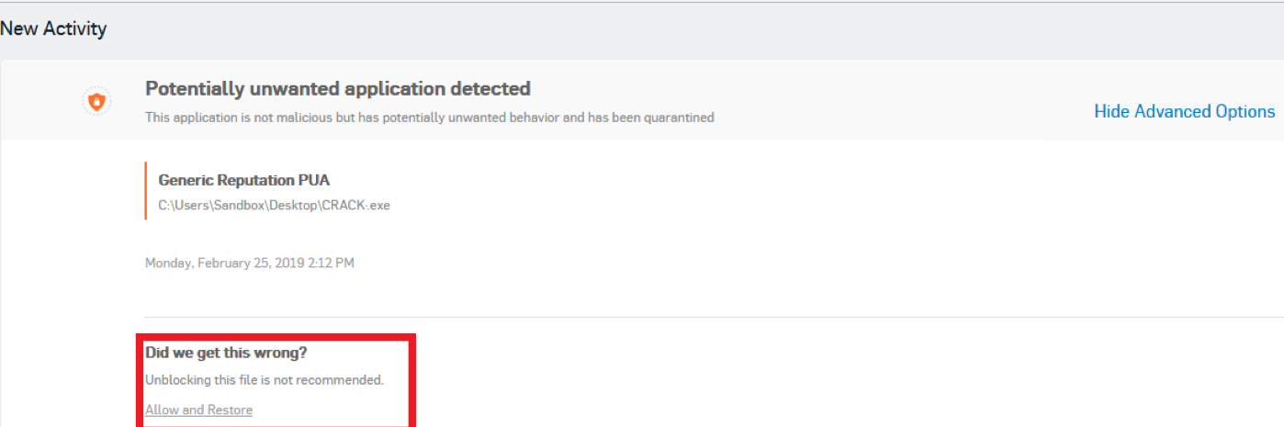The image size is (1284, 427).
Task: Click the CRACK.exe filename in the path
Action: [355, 205]
